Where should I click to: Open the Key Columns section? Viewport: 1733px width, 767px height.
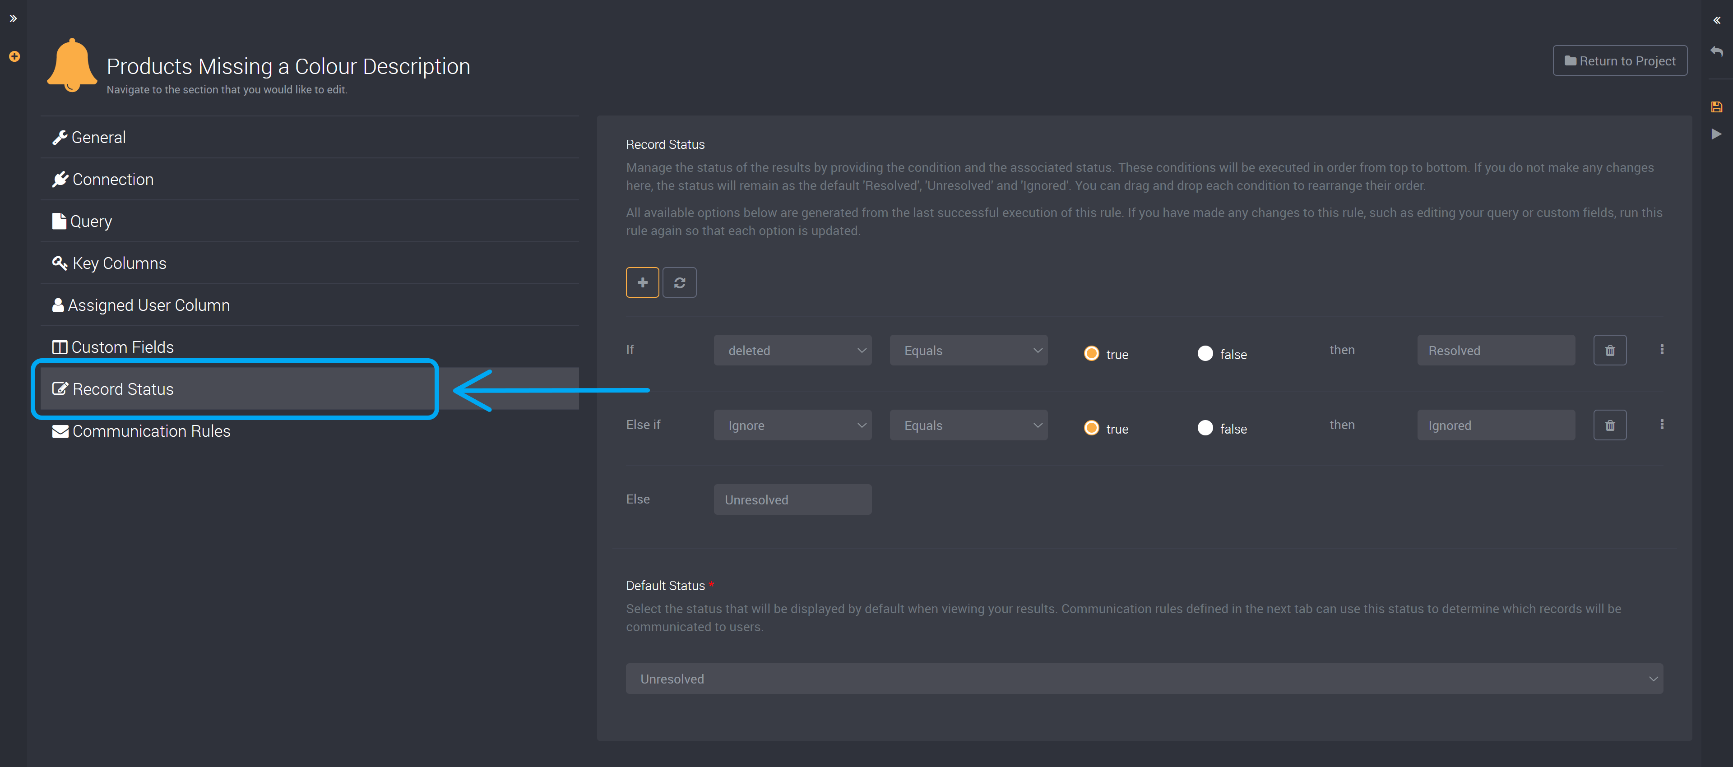(x=310, y=263)
